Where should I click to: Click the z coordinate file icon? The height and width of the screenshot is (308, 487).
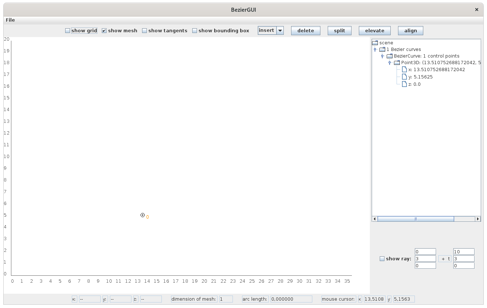404,84
